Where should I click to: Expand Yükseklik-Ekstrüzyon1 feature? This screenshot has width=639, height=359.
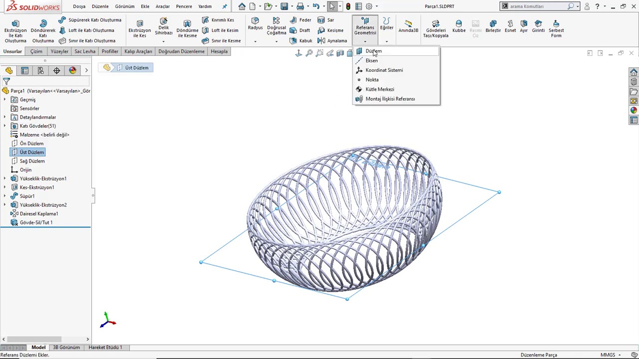tap(5, 179)
